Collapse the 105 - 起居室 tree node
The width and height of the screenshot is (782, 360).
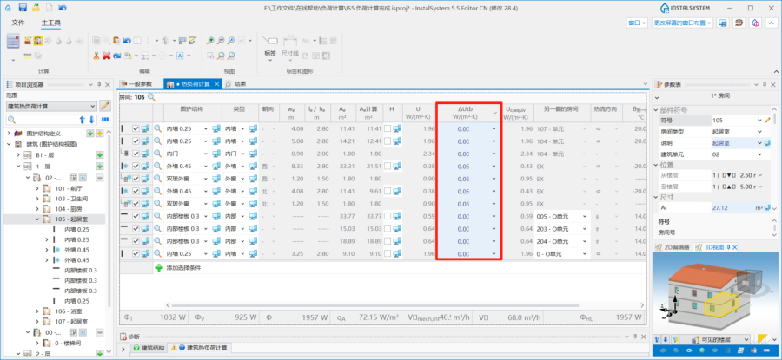click(x=38, y=219)
